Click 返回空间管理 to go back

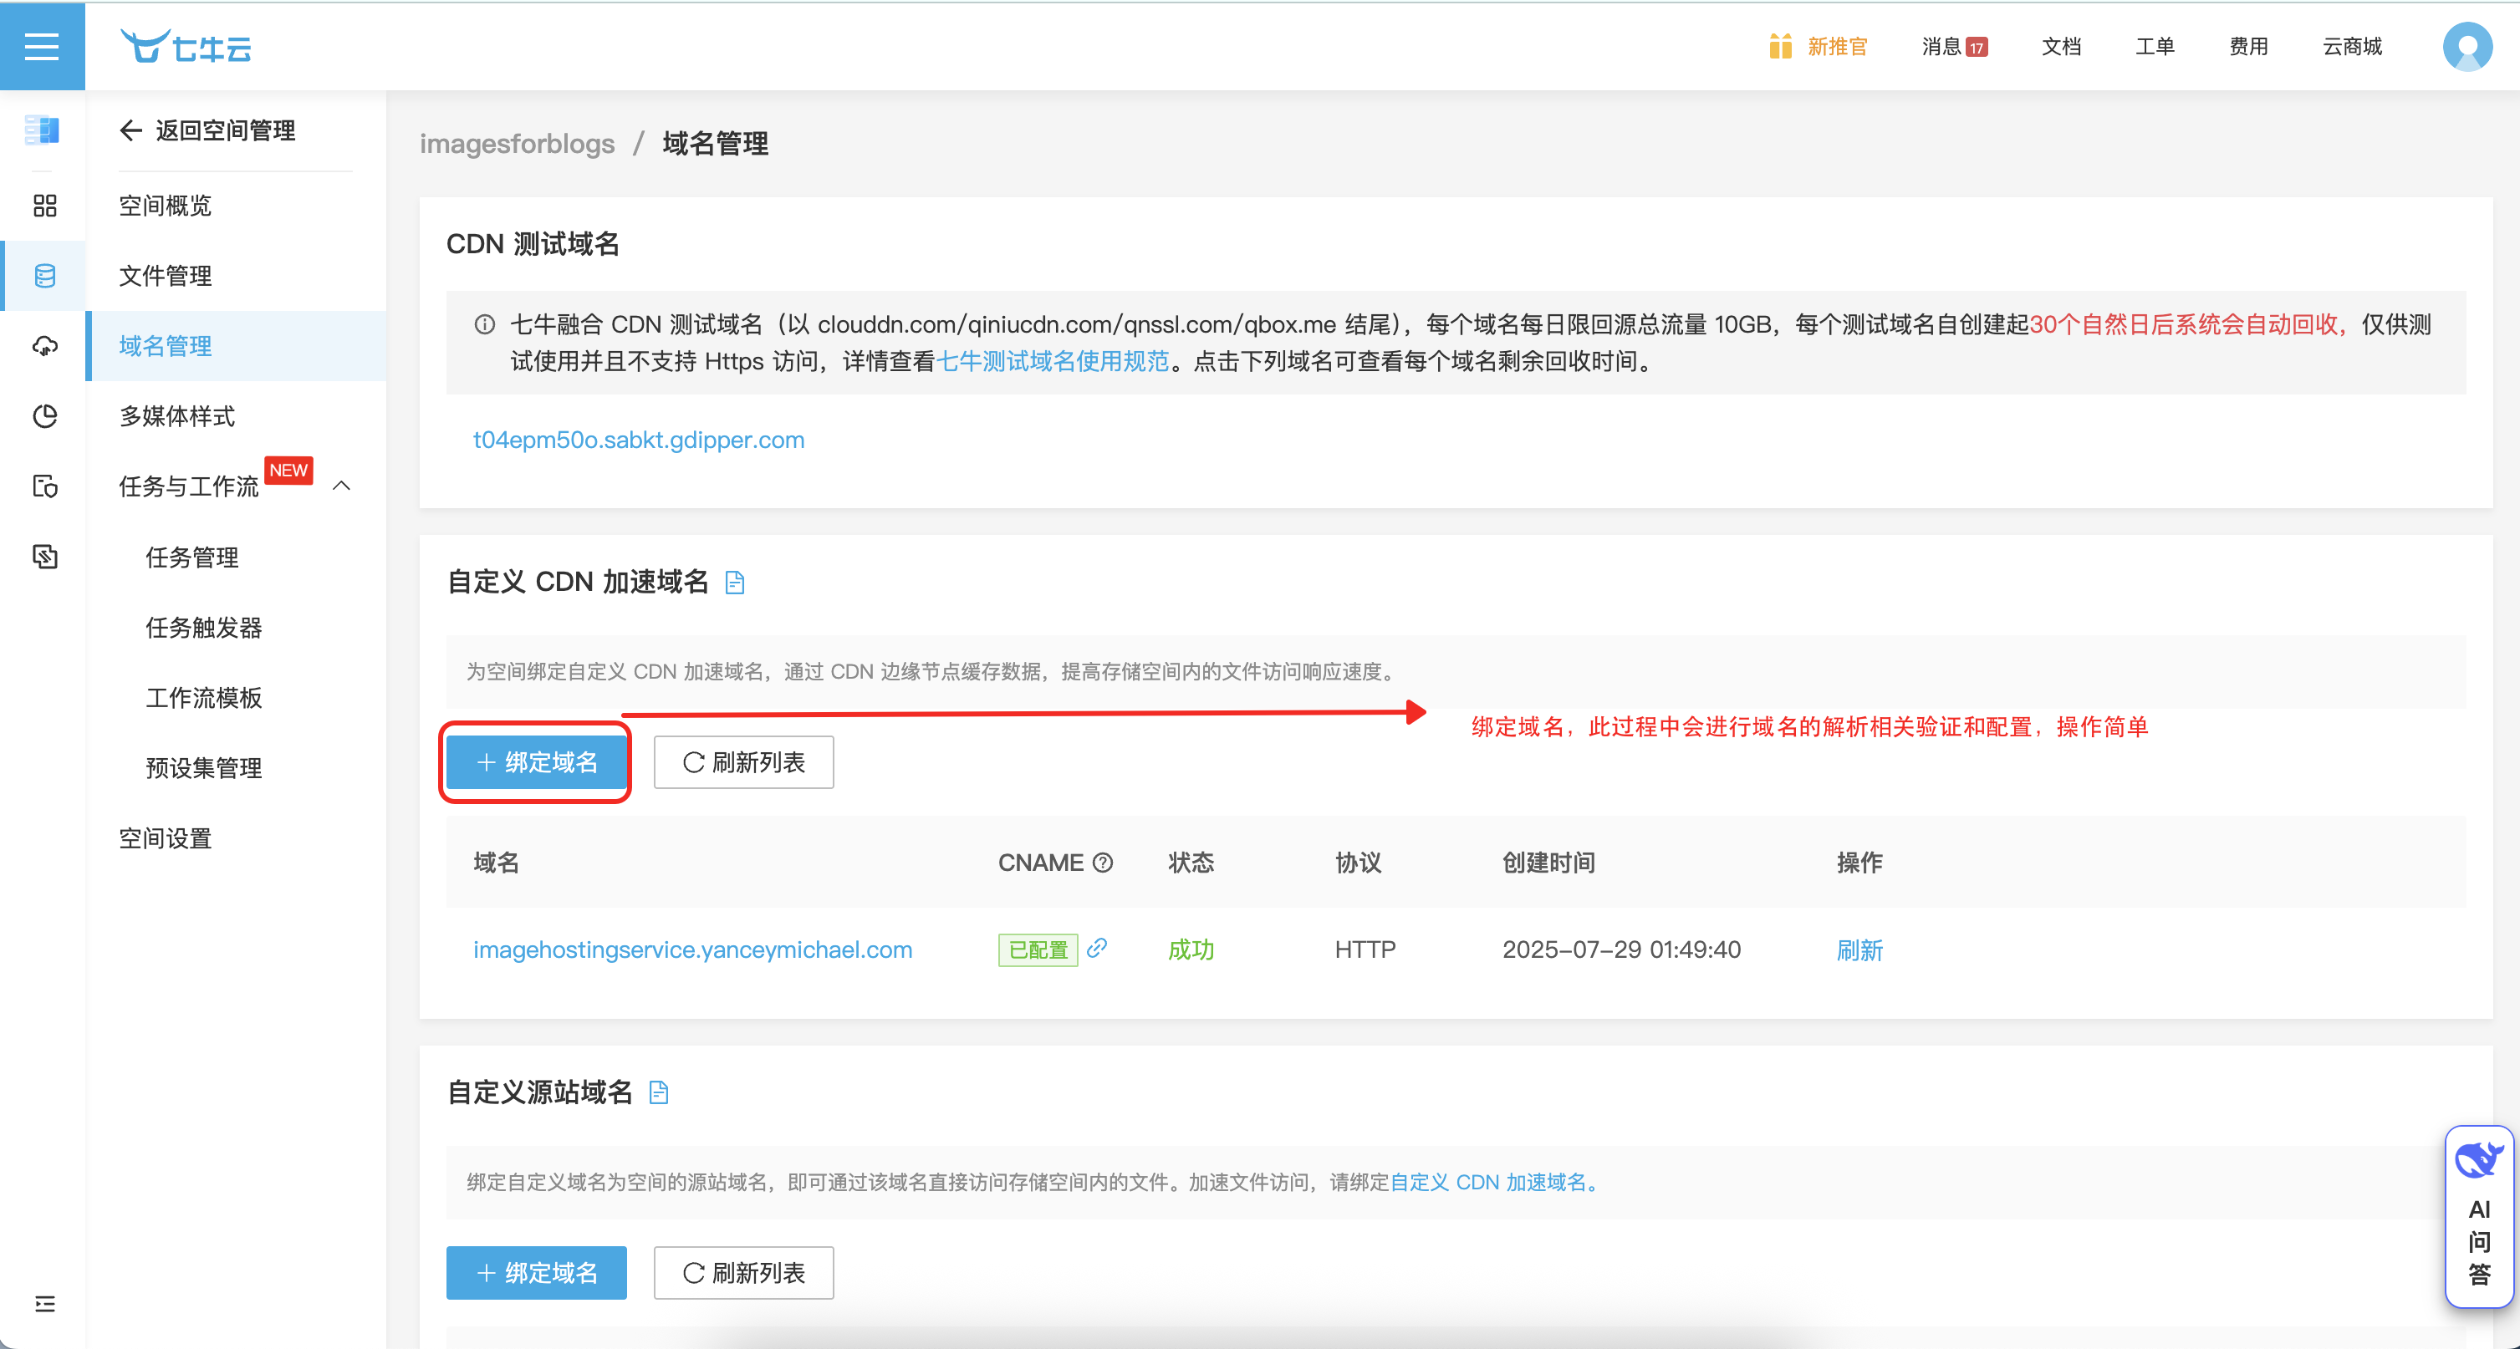225,130
